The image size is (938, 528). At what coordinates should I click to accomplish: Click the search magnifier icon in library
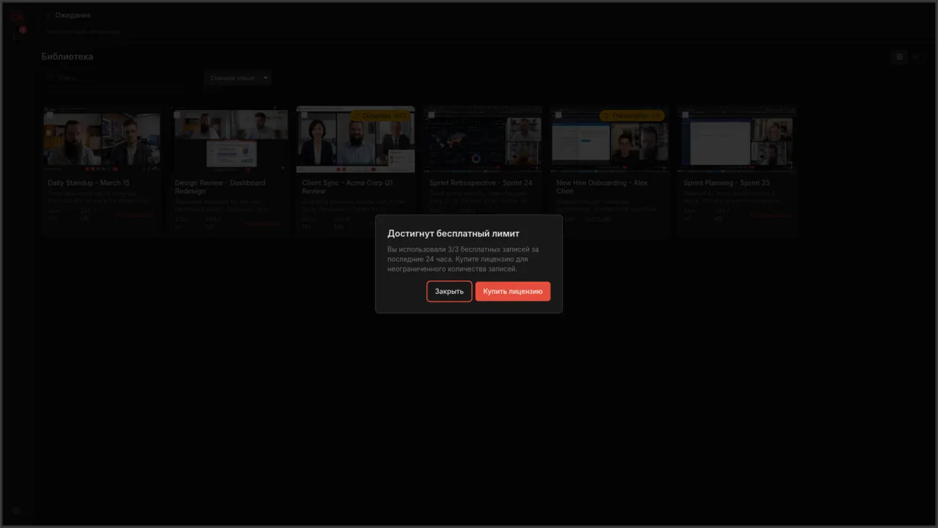[x=51, y=78]
